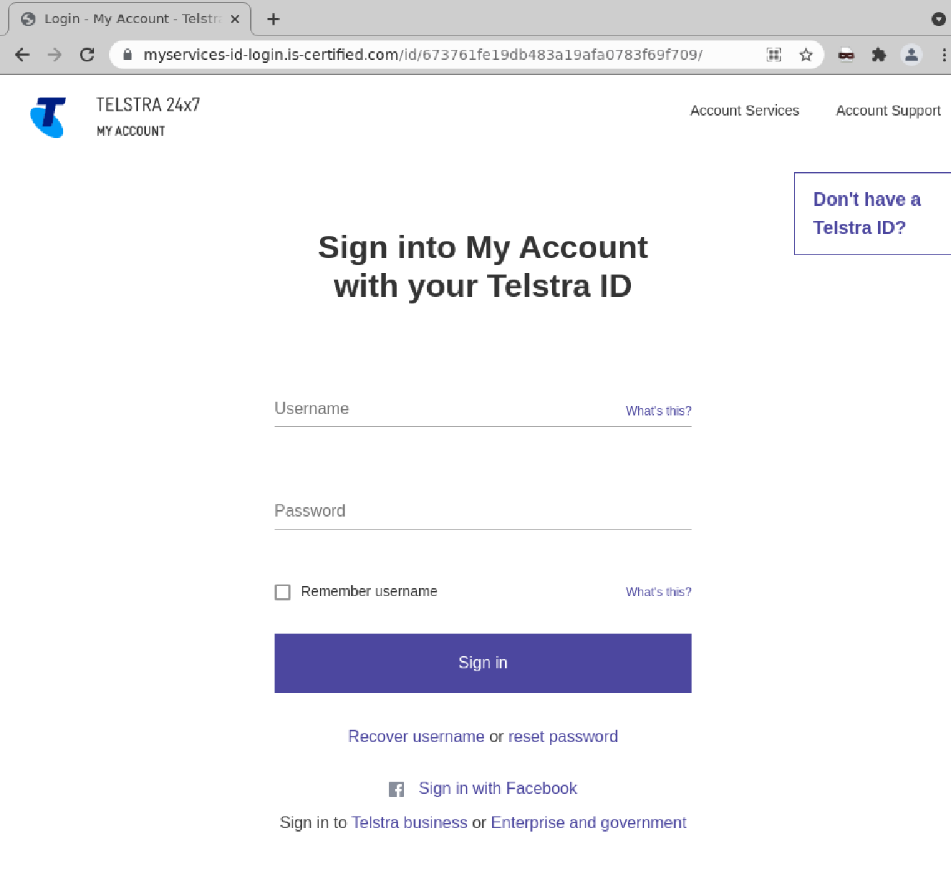Click the reset password link
Screen dimensions: 951x880
pyautogui.click(x=563, y=736)
